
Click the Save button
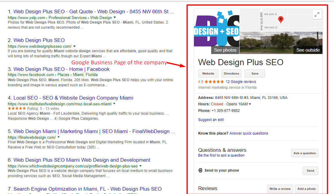[255, 74]
